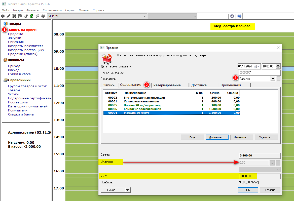The image size is (294, 201).
Task: Open Подарочные сертификаты in sidebar
Action: 29,98
